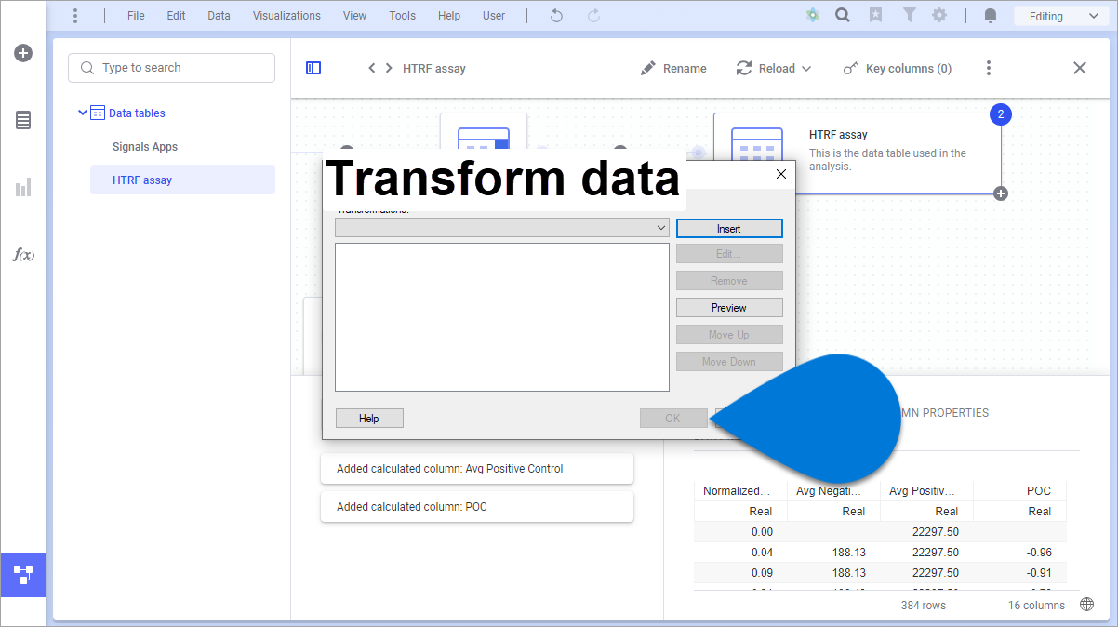The height and width of the screenshot is (627, 1118).
Task: Click the OK button in the dialog
Action: click(x=672, y=419)
